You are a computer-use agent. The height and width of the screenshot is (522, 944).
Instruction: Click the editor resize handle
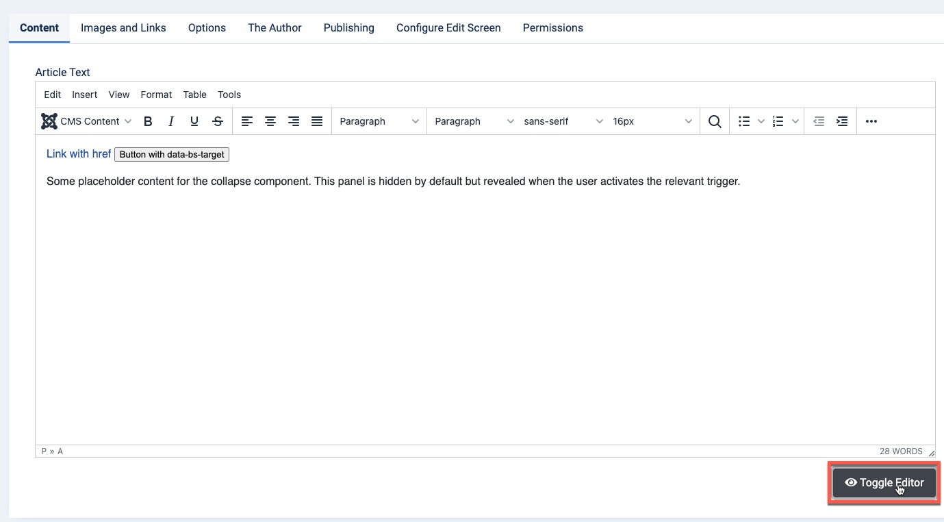931,453
